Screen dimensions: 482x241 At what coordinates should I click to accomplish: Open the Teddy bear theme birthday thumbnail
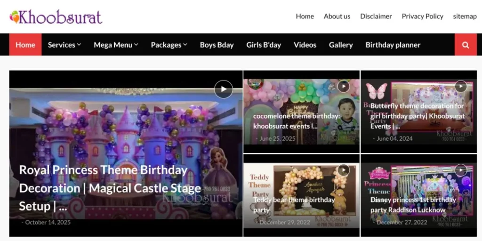301,195
